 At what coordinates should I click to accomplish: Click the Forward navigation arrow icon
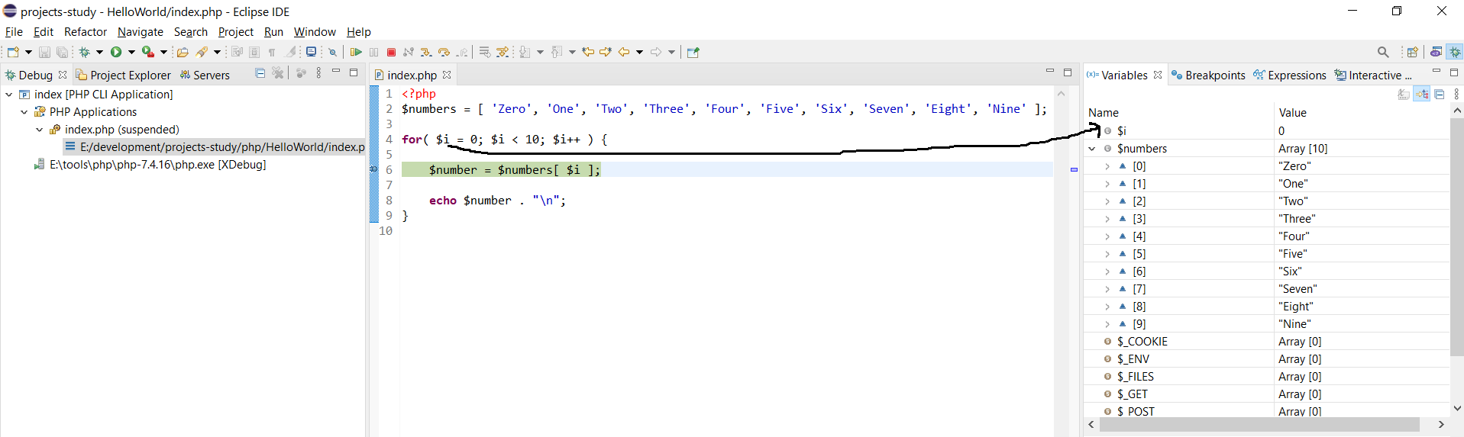point(656,52)
